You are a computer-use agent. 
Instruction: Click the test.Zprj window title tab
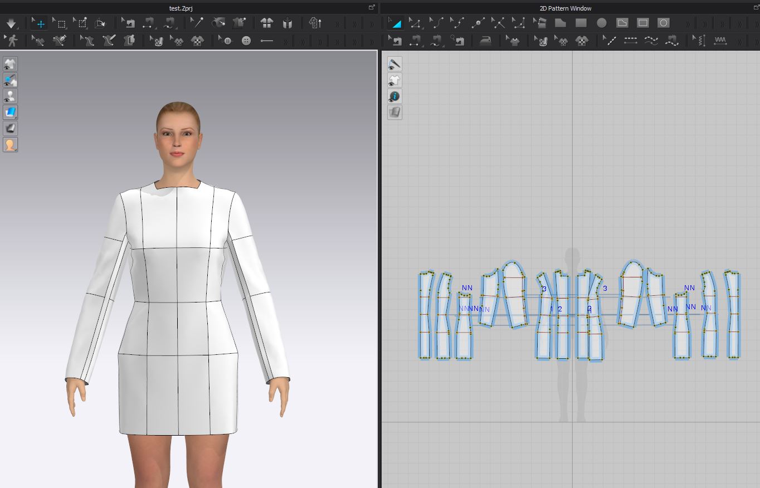pyautogui.click(x=181, y=8)
